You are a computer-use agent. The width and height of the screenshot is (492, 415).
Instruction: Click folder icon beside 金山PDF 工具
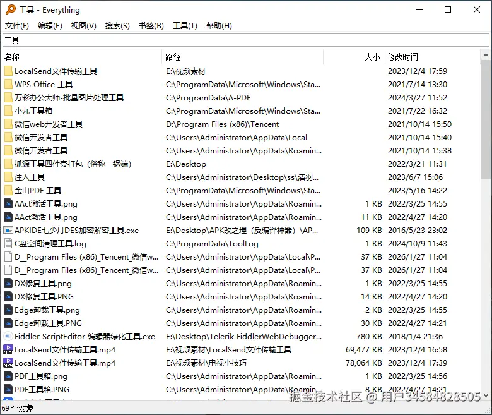click(8, 190)
